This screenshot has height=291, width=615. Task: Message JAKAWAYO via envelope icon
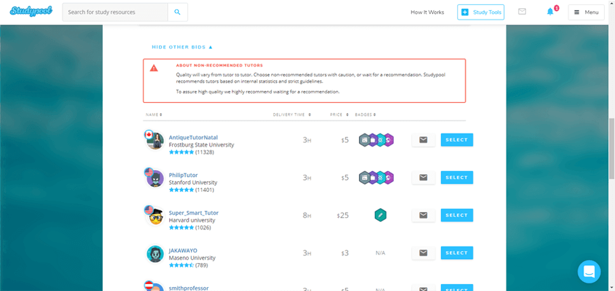tap(423, 253)
